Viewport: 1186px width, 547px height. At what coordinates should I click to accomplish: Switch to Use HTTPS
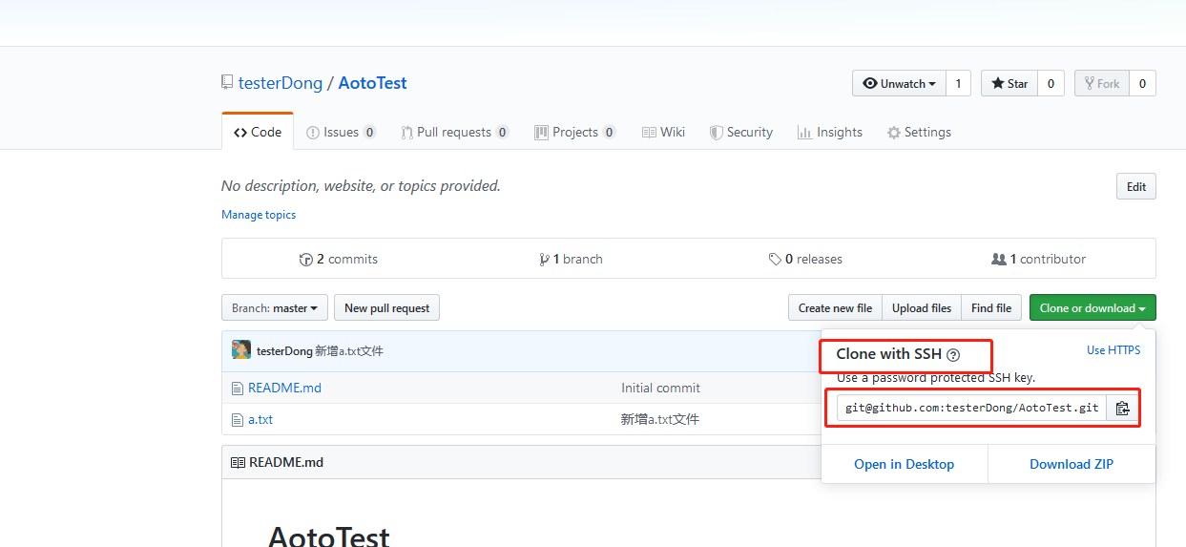[1113, 350]
